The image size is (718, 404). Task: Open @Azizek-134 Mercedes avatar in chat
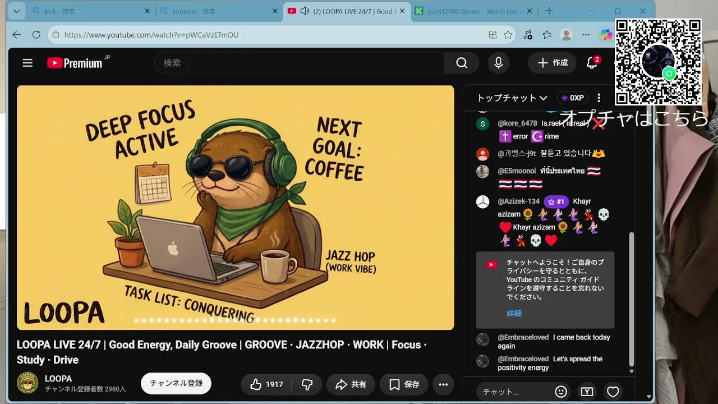coord(482,201)
